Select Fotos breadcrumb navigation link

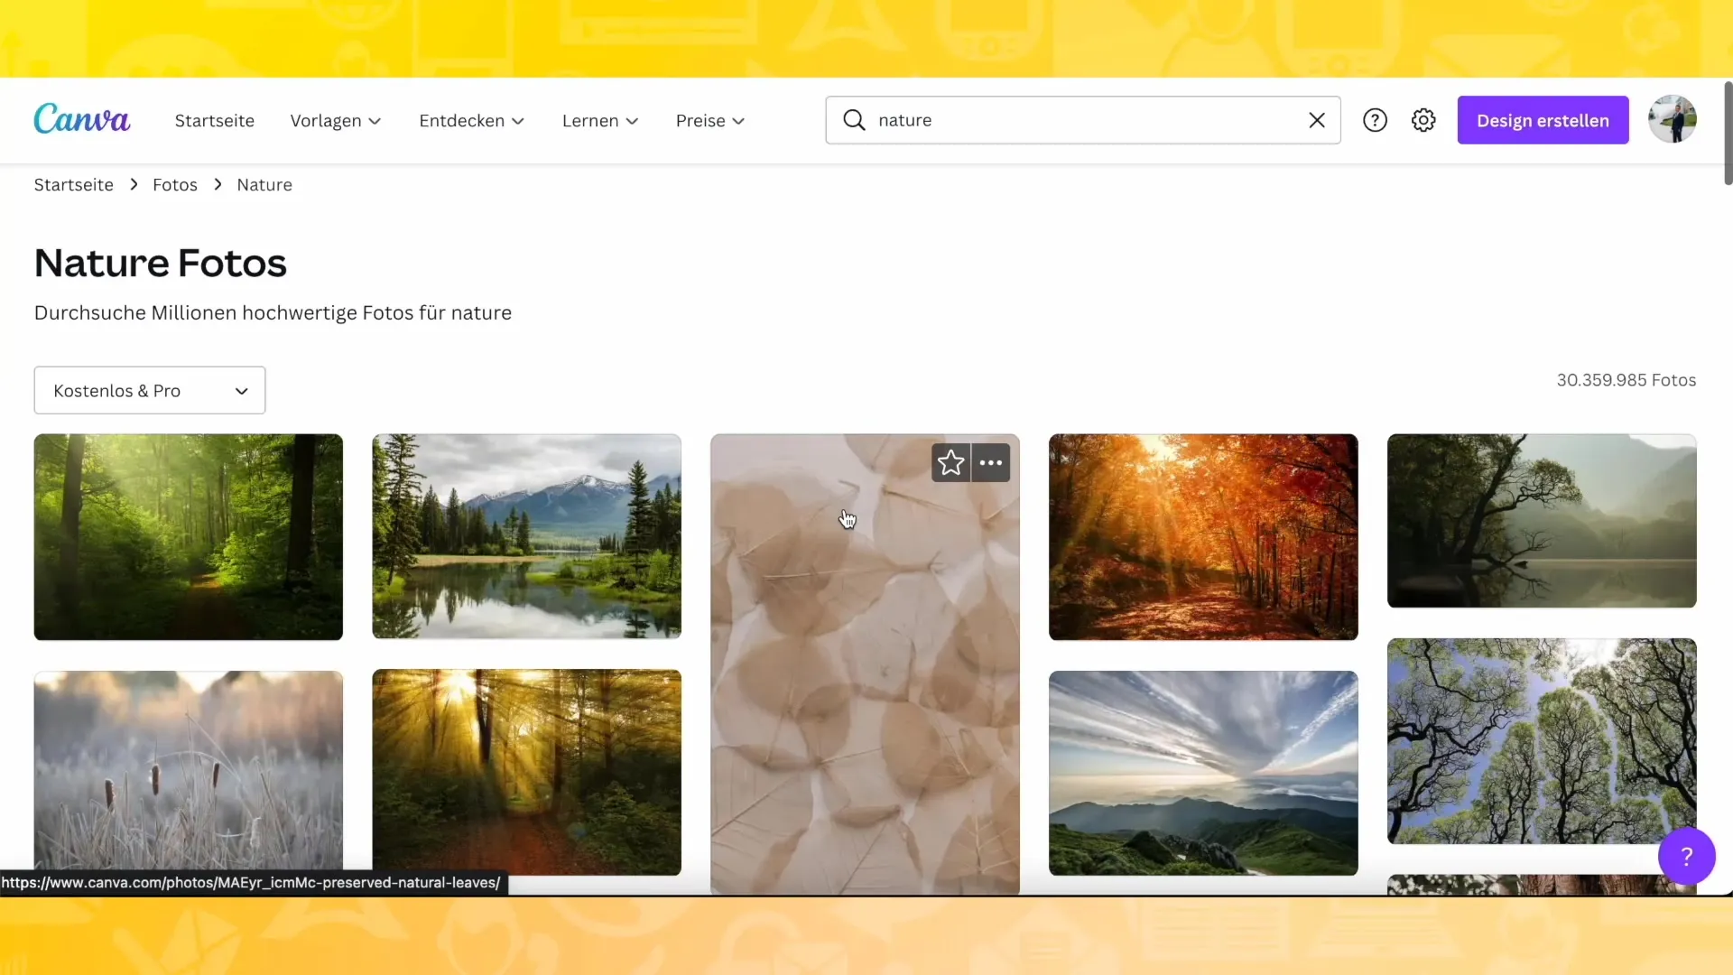point(175,184)
